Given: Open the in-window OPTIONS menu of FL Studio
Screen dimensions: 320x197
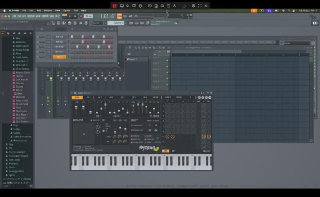Looking at the screenshot, I should point(45,16).
